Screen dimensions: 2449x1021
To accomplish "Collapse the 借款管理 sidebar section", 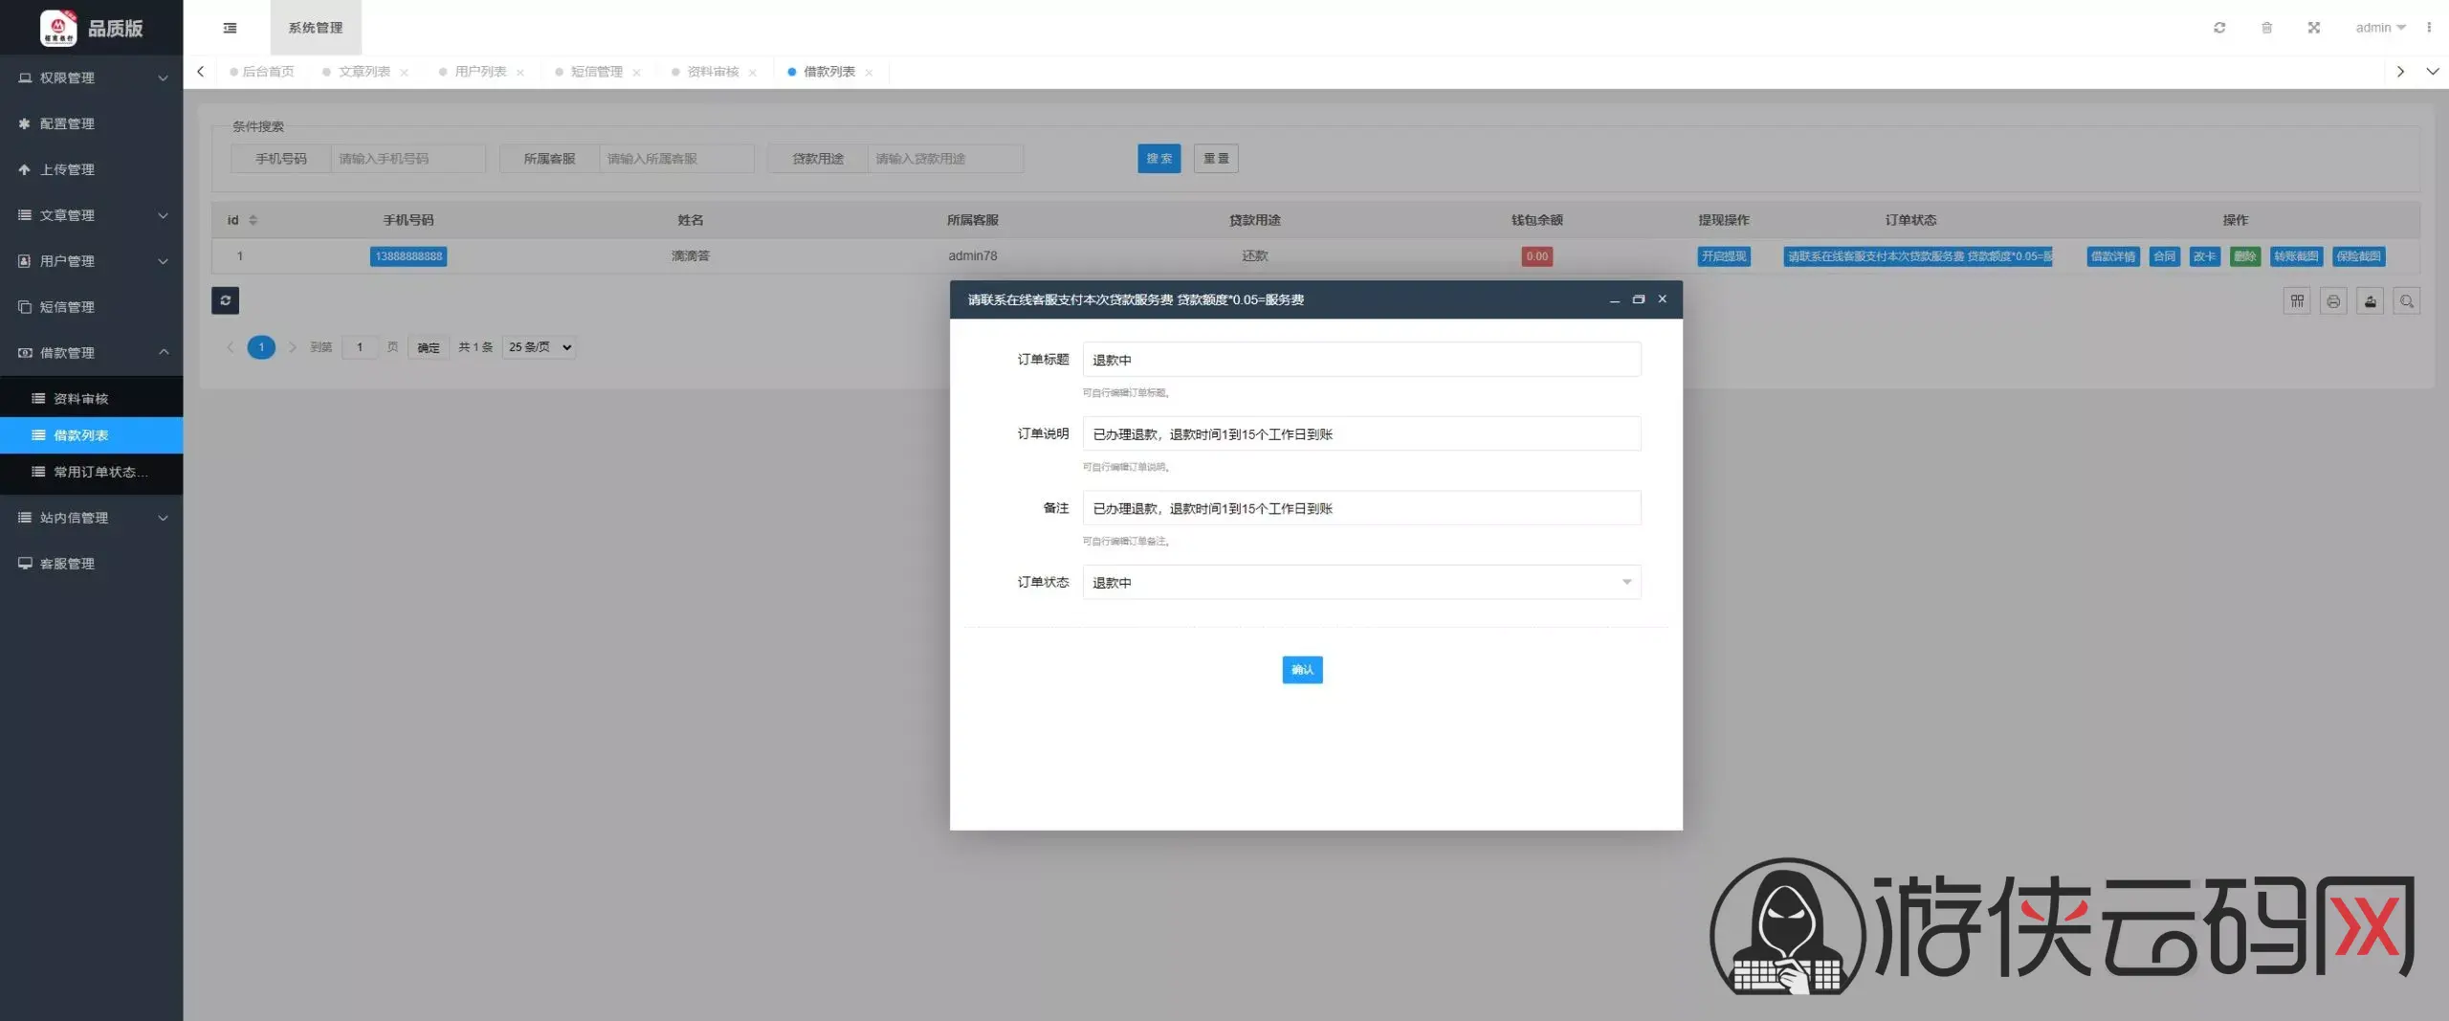I will pyautogui.click(x=91, y=353).
